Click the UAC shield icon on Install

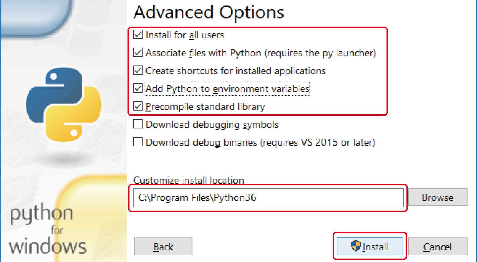356,246
